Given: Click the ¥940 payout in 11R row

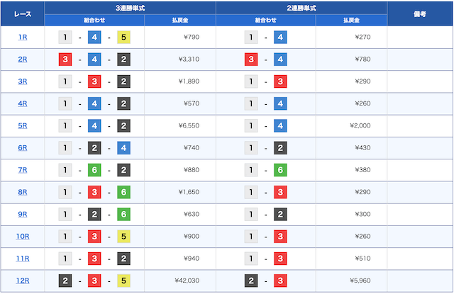Looking at the screenshot, I should pyautogui.click(x=192, y=258).
